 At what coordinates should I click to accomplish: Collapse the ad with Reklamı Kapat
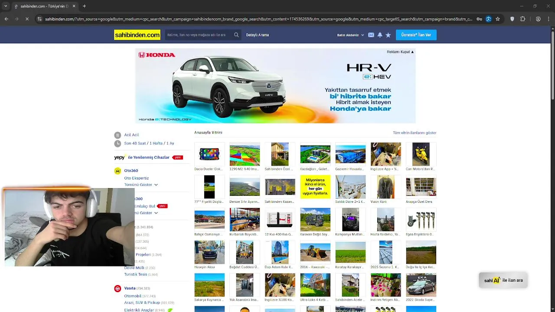click(400, 52)
